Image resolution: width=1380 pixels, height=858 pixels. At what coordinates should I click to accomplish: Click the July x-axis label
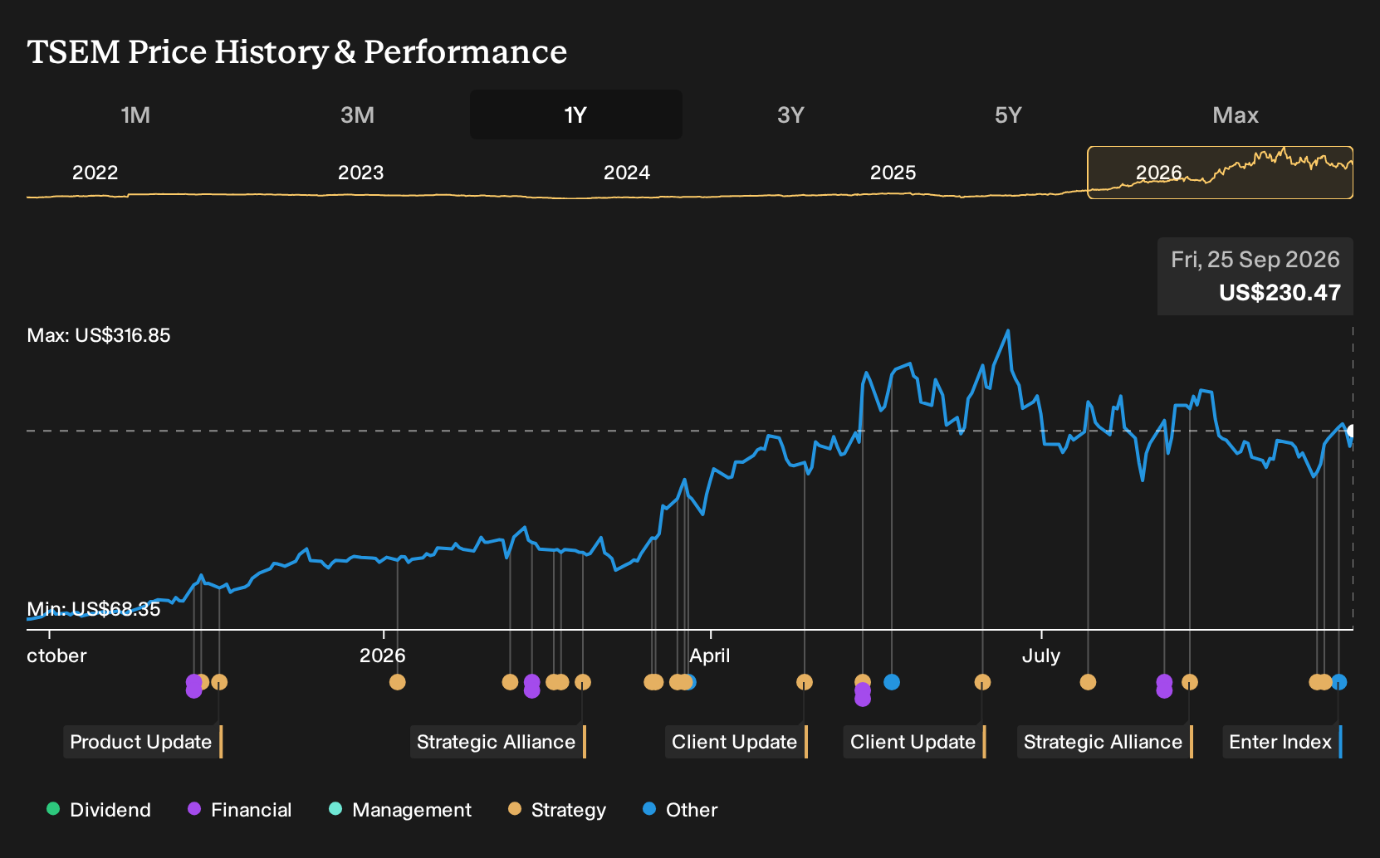[x=1041, y=656]
